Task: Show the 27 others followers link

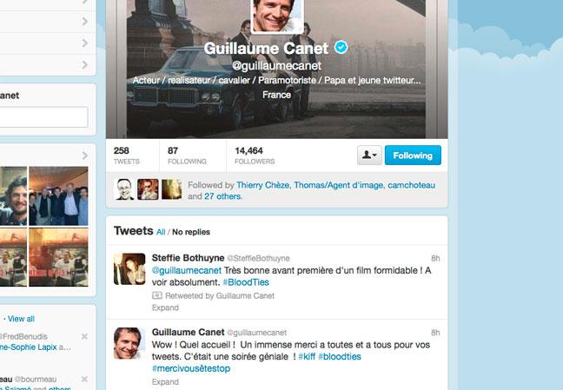Action: [x=223, y=196]
